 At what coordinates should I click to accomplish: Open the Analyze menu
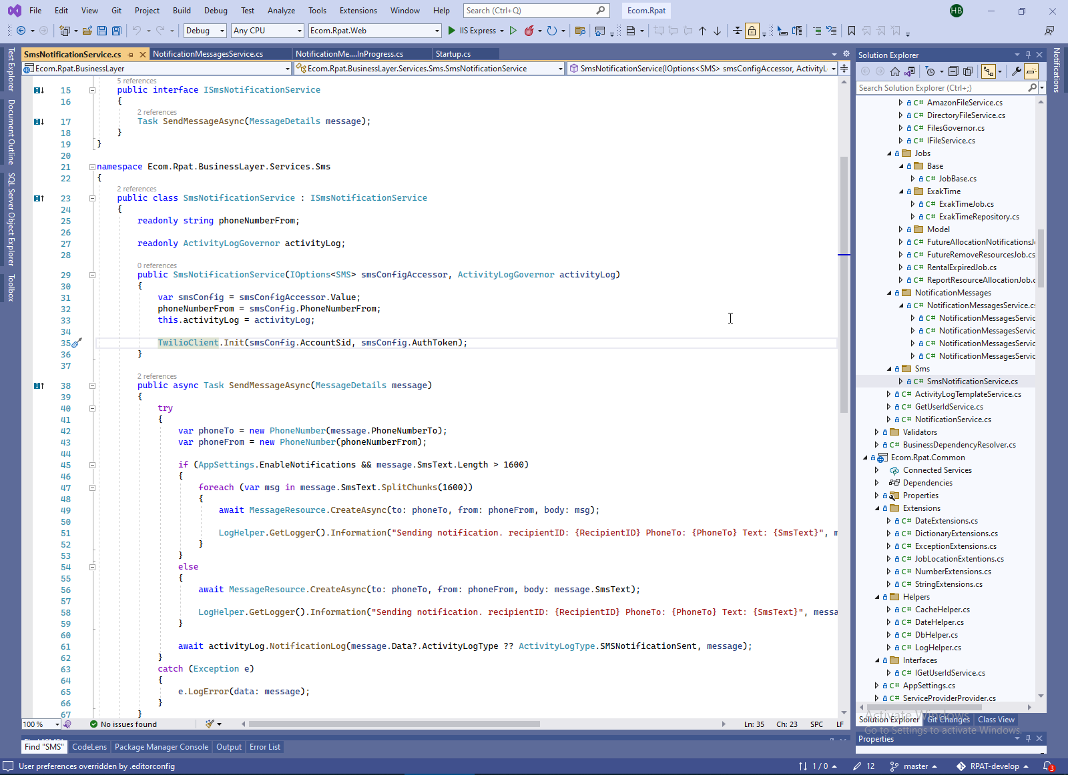click(281, 11)
